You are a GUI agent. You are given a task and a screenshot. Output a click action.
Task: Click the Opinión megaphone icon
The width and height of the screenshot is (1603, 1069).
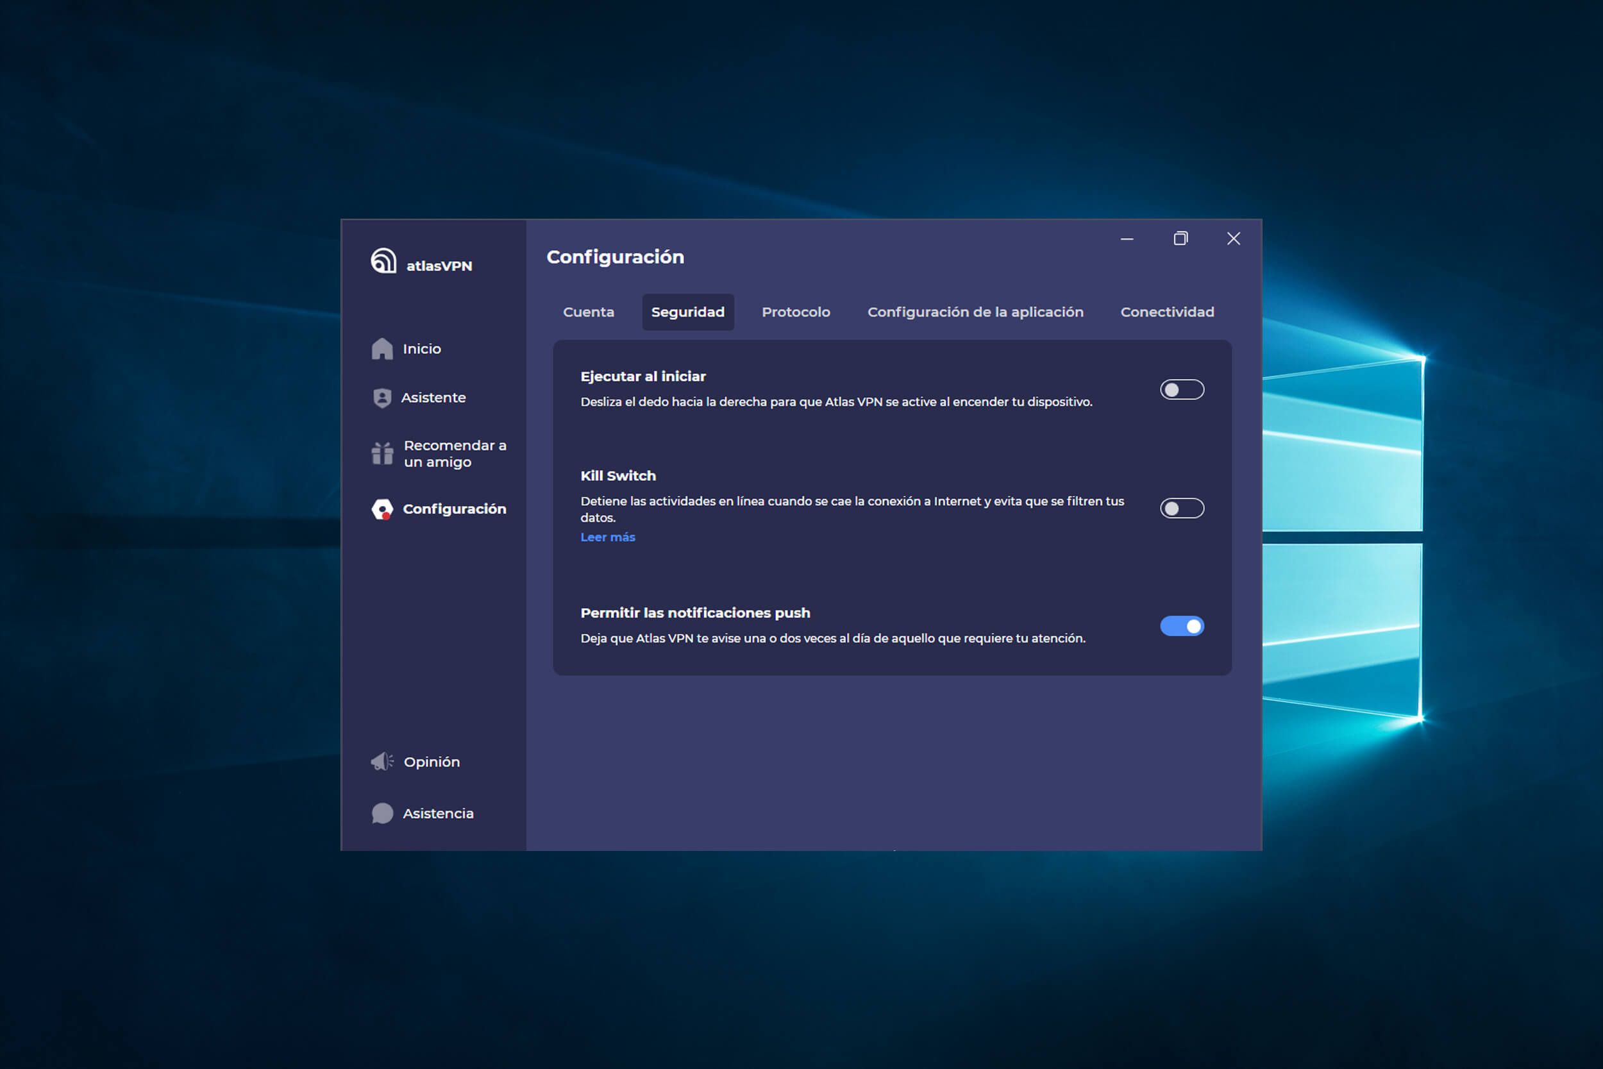click(382, 762)
